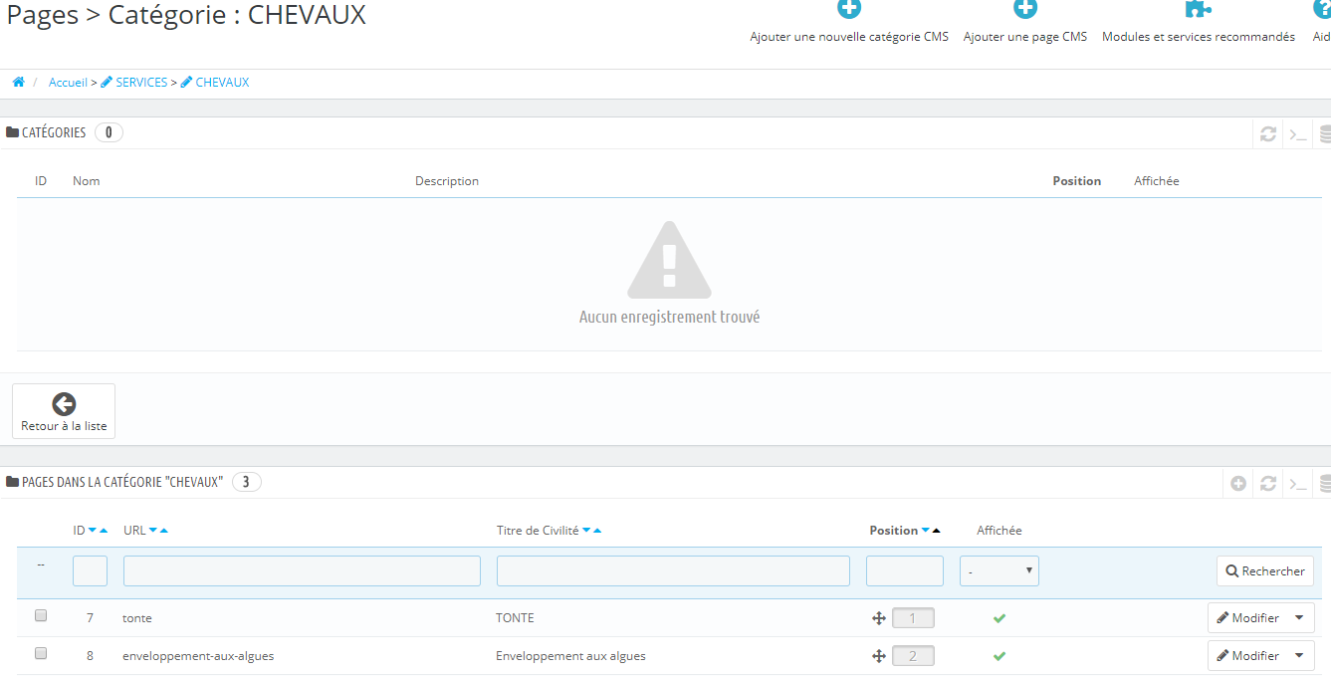1331x676 pixels.
Task: Click 'tonte' URL cell
Action: coord(137,618)
